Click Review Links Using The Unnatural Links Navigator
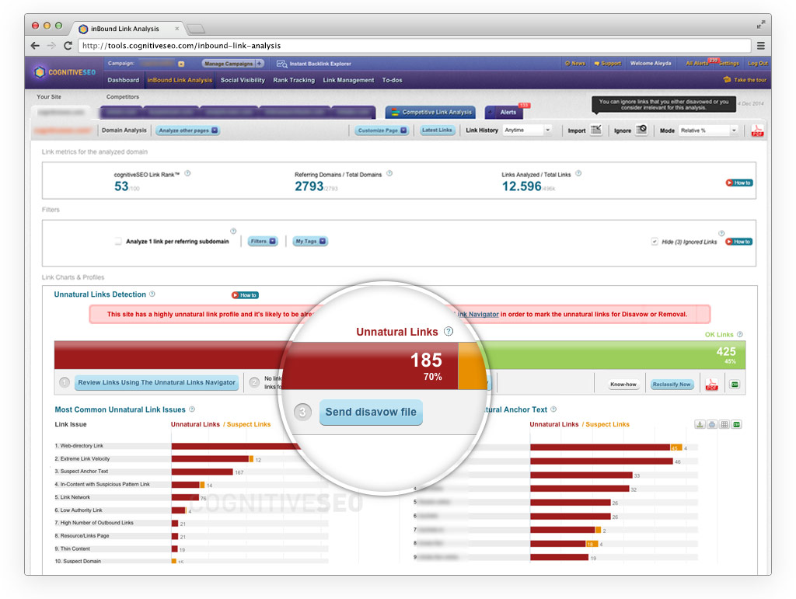The width and height of the screenshot is (796, 599). (x=156, y=382)
